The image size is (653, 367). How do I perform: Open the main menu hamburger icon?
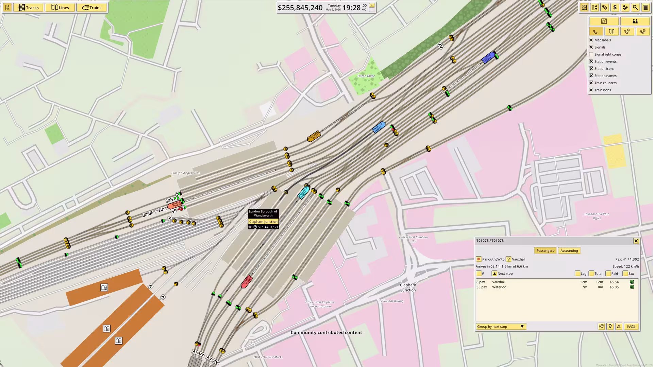tap(645, 7)
